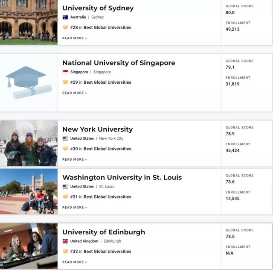The image size is (273, 270).
Task: Click the #31 ranking badge icon
Action: (x=65, y=197)
